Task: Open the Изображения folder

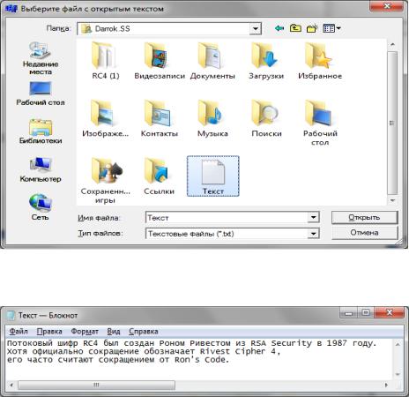Action: pyautogui.click(x=106, y=118)
